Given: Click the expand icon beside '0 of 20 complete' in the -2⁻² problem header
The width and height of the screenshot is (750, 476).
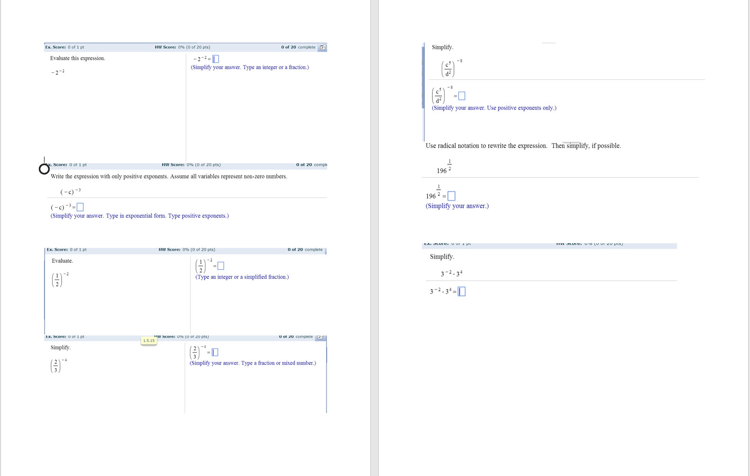Looking at the screenshot, I should click(x=322, y=47).
